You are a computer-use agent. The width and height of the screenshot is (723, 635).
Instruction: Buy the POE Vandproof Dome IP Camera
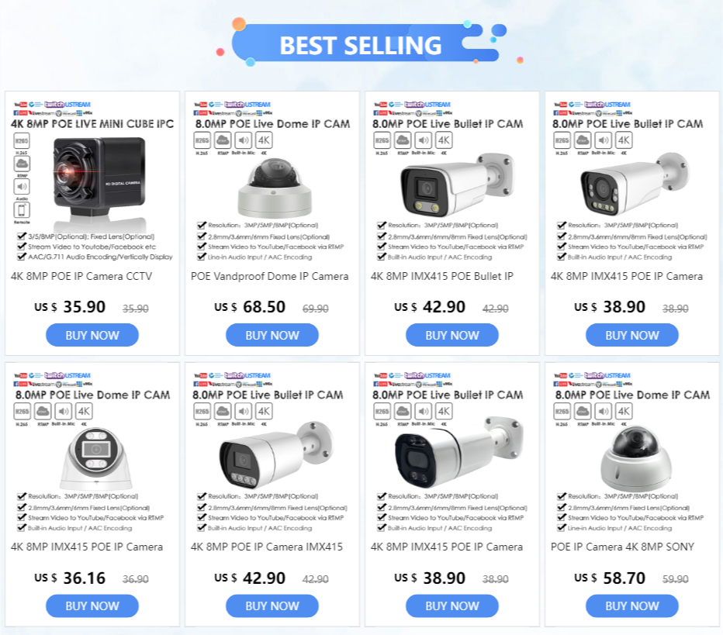(x=272, y=335)
